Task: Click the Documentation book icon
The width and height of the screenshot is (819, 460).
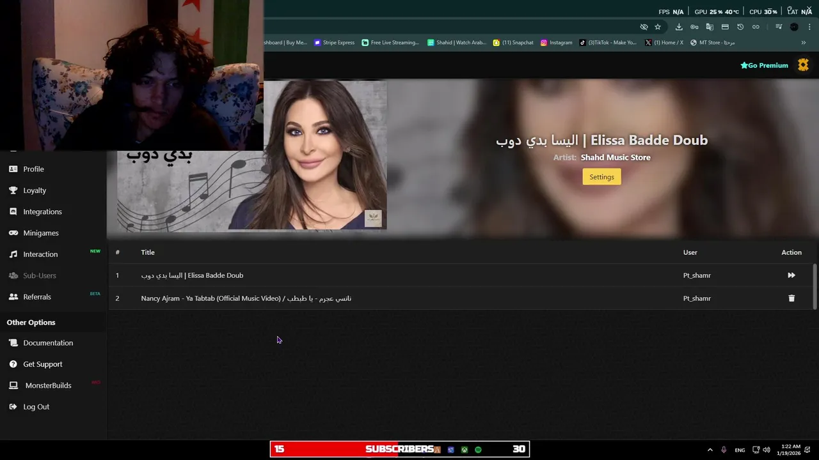Action: [x=13, y=343]
